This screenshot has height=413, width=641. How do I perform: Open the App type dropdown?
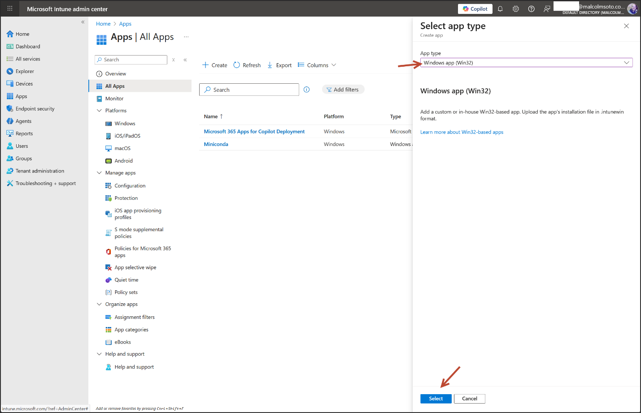(x=526, y=63)
